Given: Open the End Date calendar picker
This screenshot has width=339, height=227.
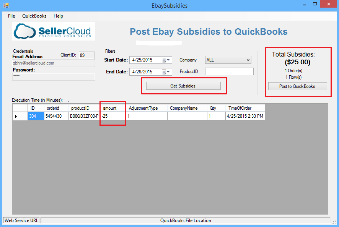Looking at the screenshot, I should point(166,72).
